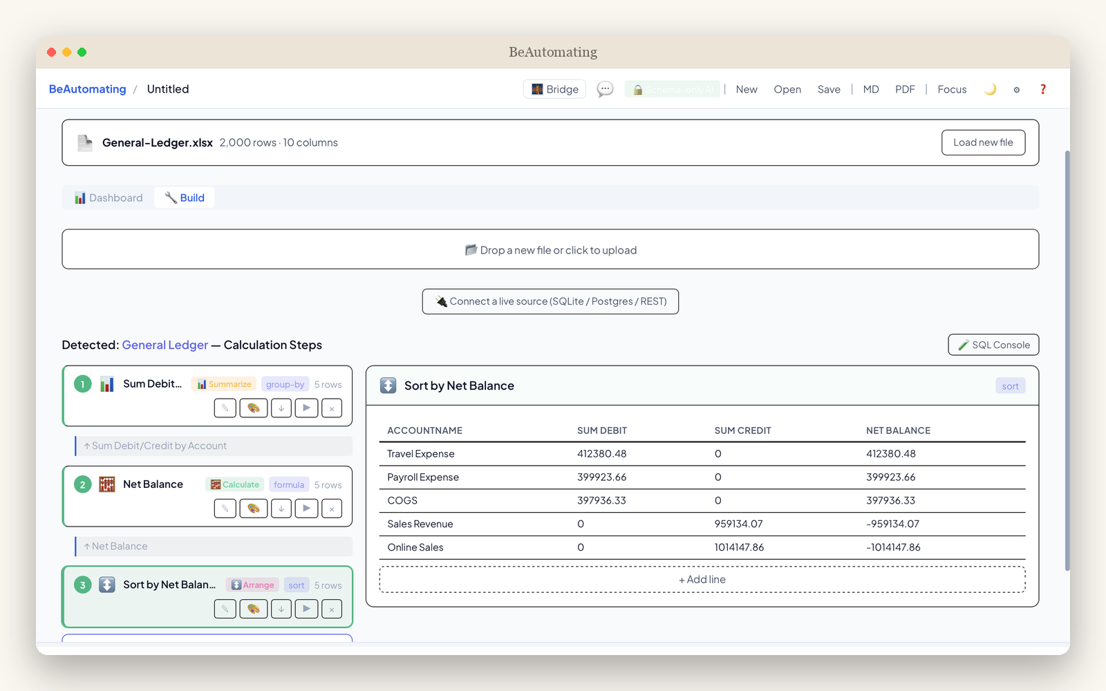The width and height of the screenshot is (1106, 691).
Task: Click the page vertical scrollbar
Action: pyautogui.click(x=1067, y=360)
